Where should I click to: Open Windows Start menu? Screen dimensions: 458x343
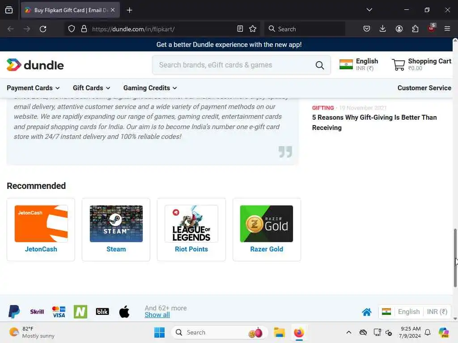pos(159,332)
